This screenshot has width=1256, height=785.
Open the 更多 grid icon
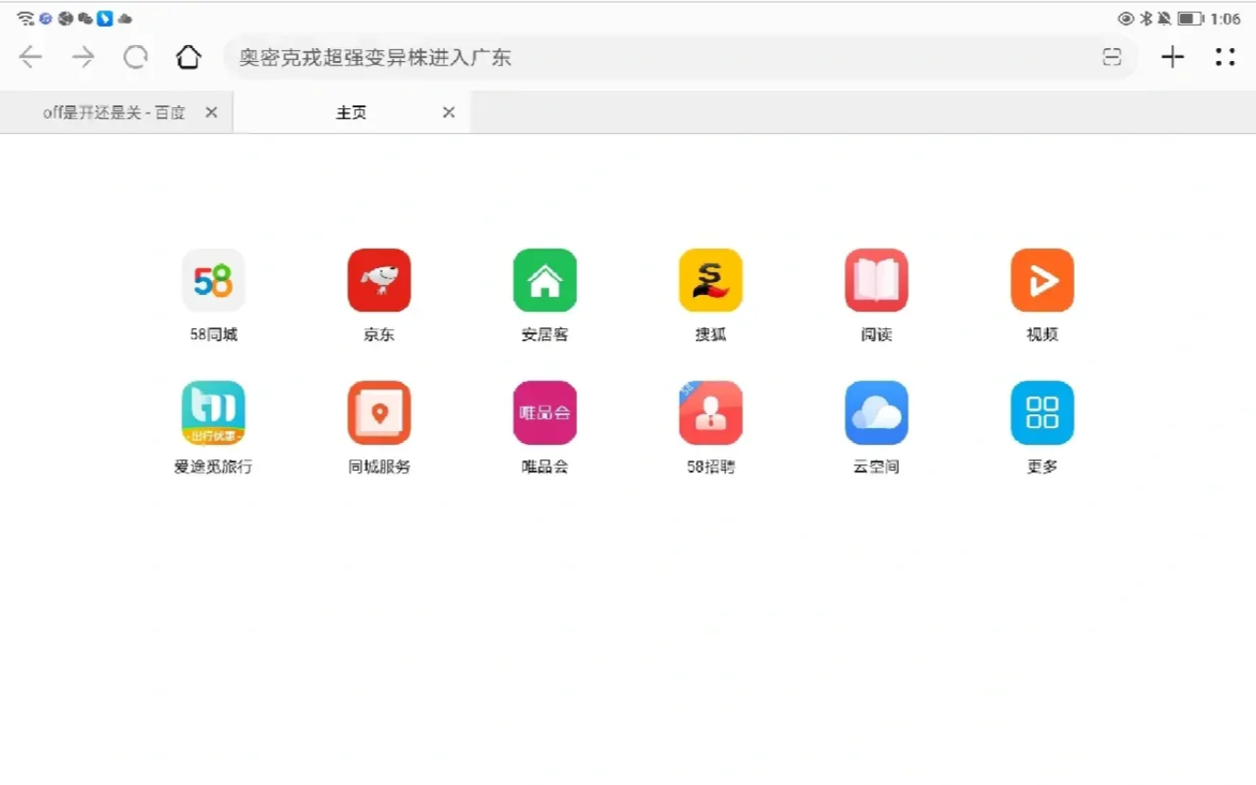[x=1042, y=412]
